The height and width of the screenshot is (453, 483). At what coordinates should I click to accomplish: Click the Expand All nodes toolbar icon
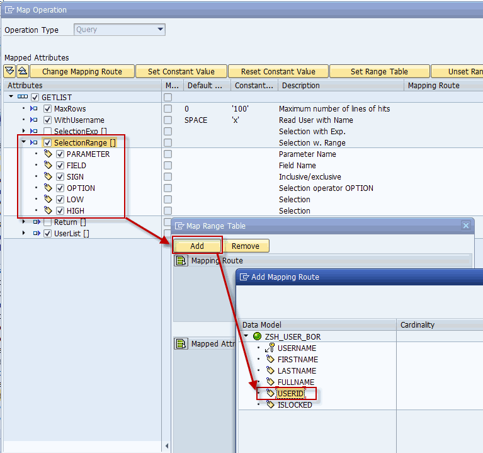[x=10, y=71]
